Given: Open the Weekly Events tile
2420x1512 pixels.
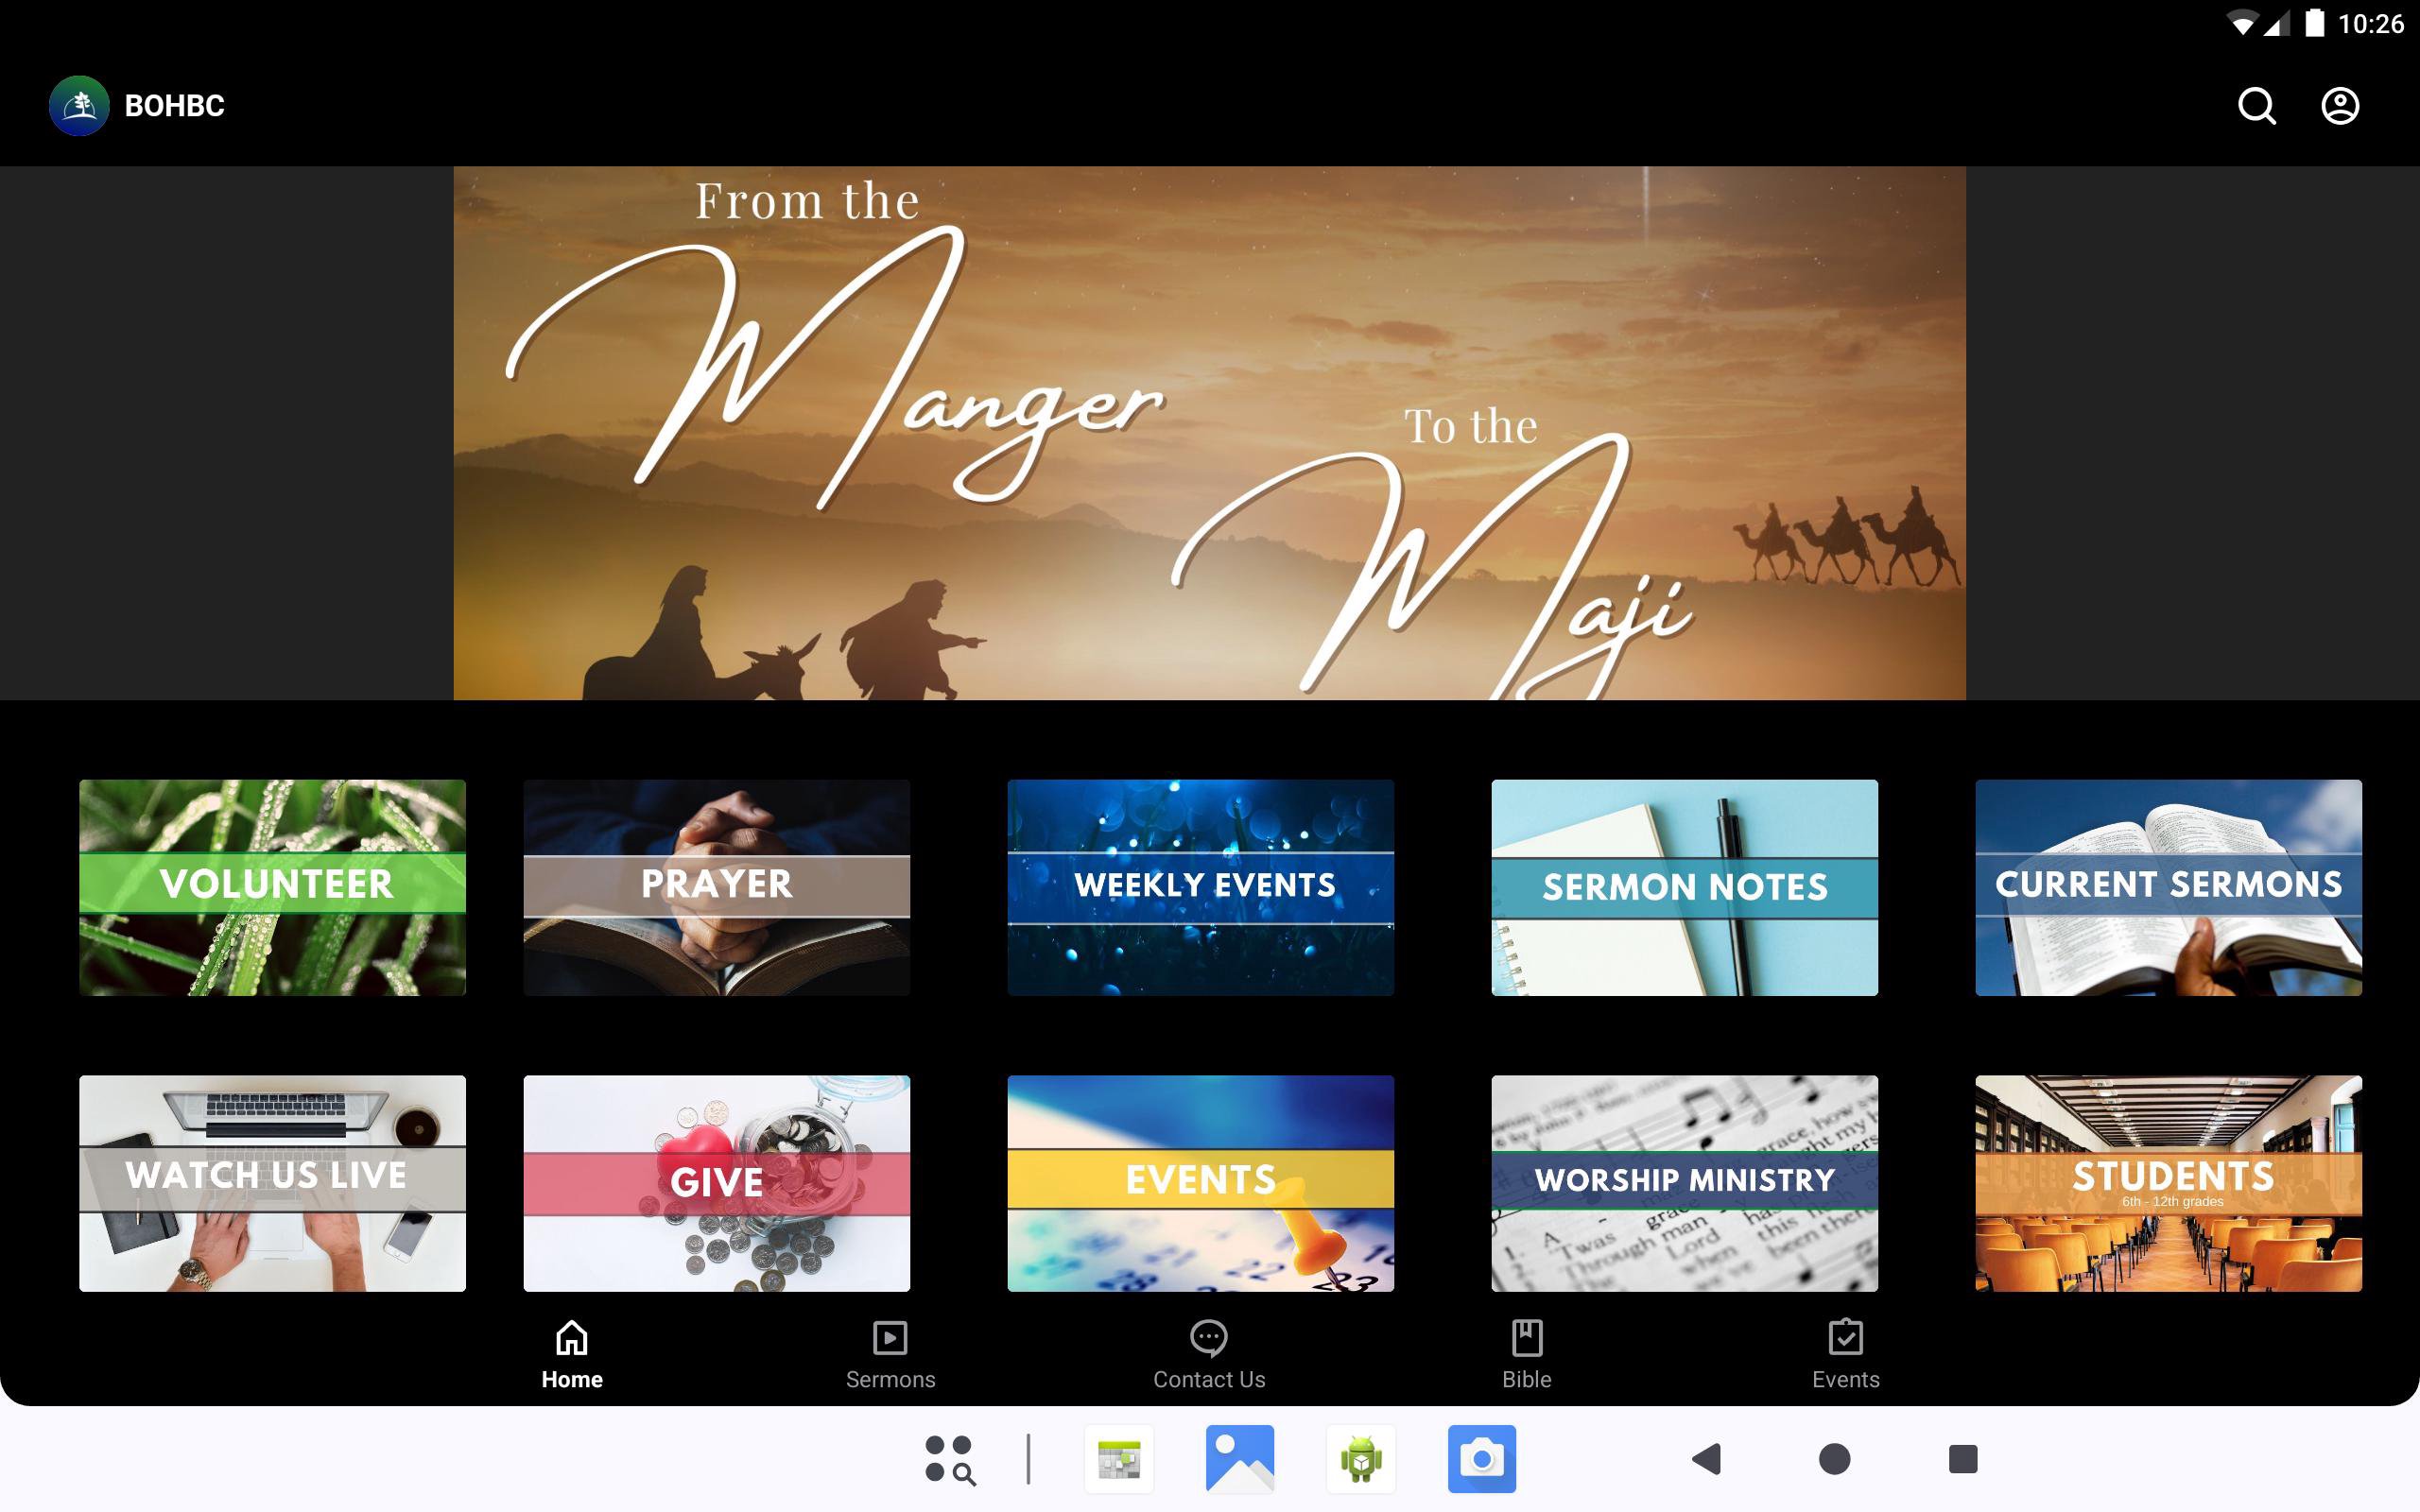Looking at the screenshot, I should [1200, 887].
